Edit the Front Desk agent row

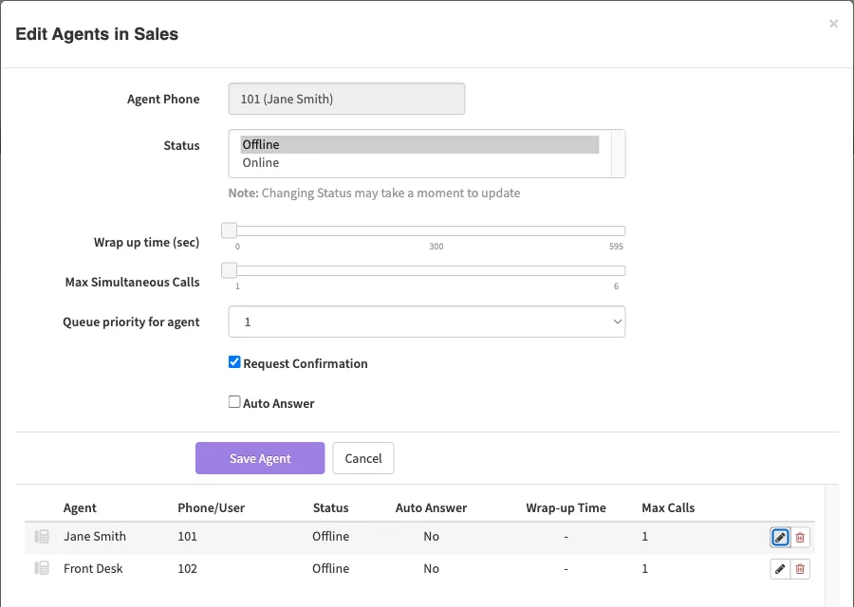click(780, 569)
